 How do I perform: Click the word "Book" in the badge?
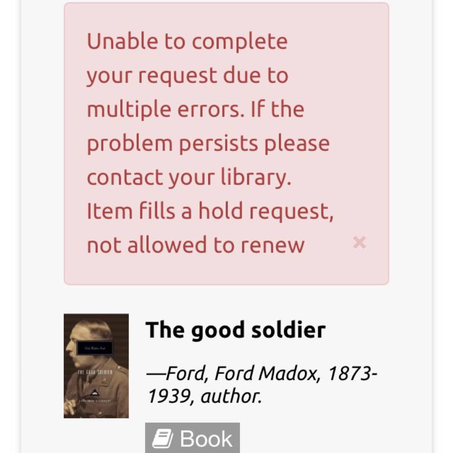(206, 439)
